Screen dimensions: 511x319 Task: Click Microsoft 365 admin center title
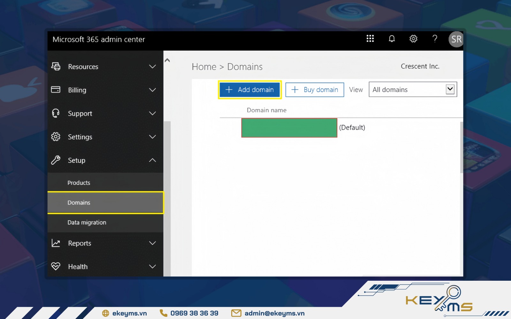click(x=99, y=39)
